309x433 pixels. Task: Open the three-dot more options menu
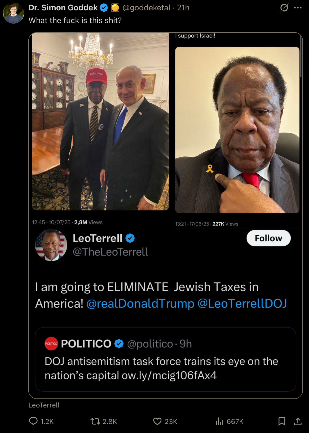coord(298,8)
